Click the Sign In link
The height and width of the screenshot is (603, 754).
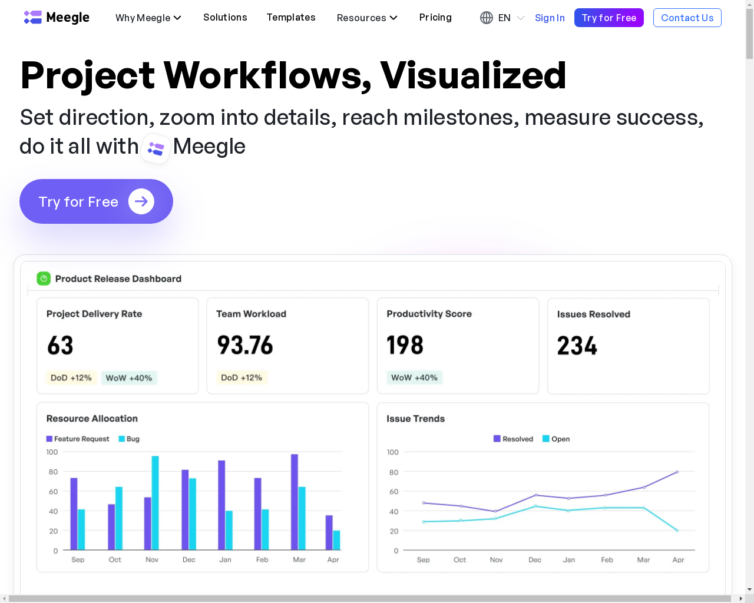click(550, 18)
